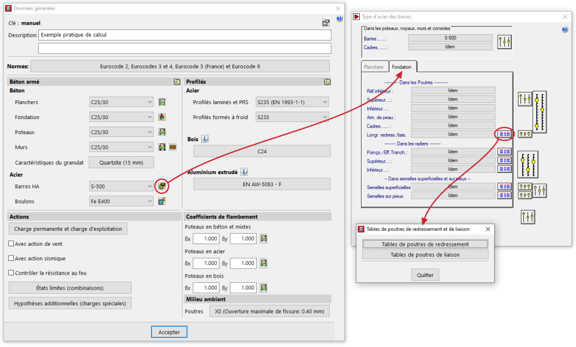Toggle Avec action sismique checkbox
The width and height of the screenshot is (576, 347).
pos(12,259)
